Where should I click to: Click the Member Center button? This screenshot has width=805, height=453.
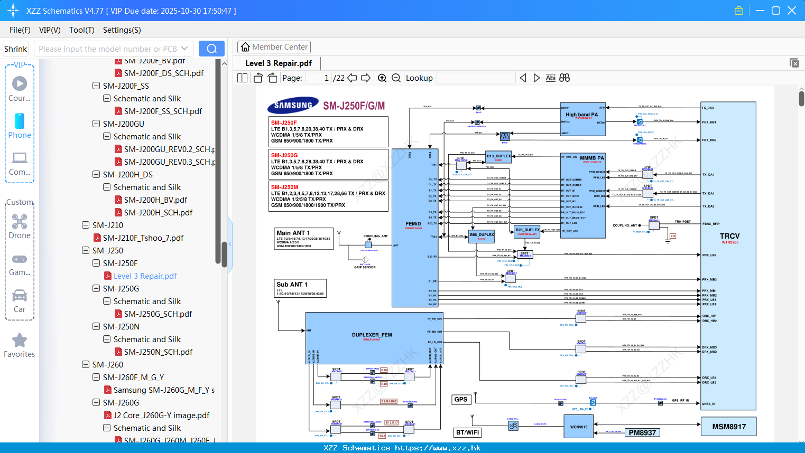coord(274,47)
